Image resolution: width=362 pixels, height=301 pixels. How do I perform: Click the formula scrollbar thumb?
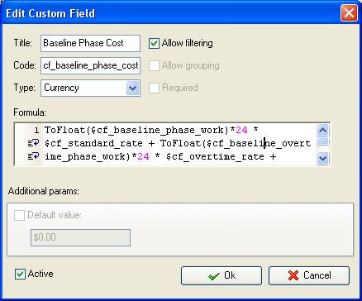[322, 141]
